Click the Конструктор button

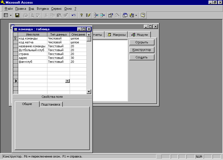(x=142, y=50)
